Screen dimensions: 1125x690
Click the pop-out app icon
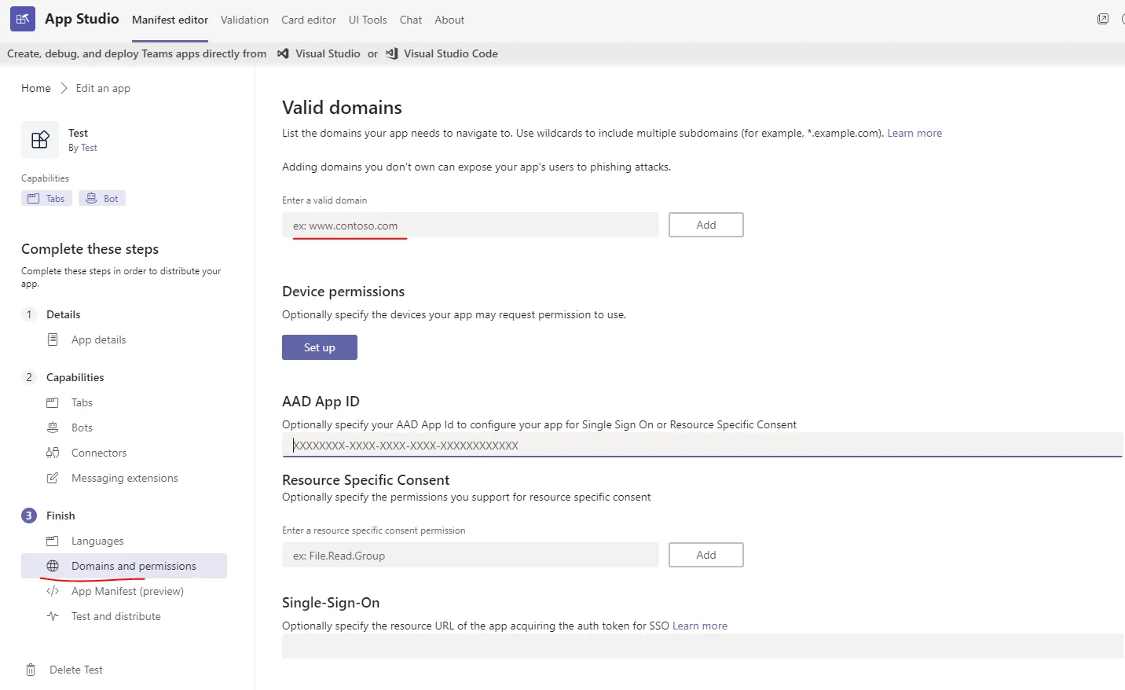tap(1103, 19)
